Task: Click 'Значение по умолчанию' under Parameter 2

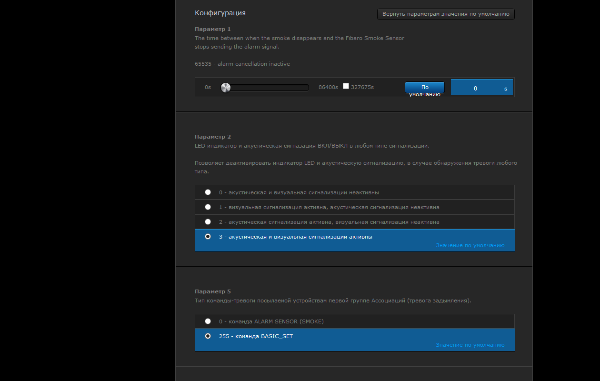Action: [x=470, y=245]
